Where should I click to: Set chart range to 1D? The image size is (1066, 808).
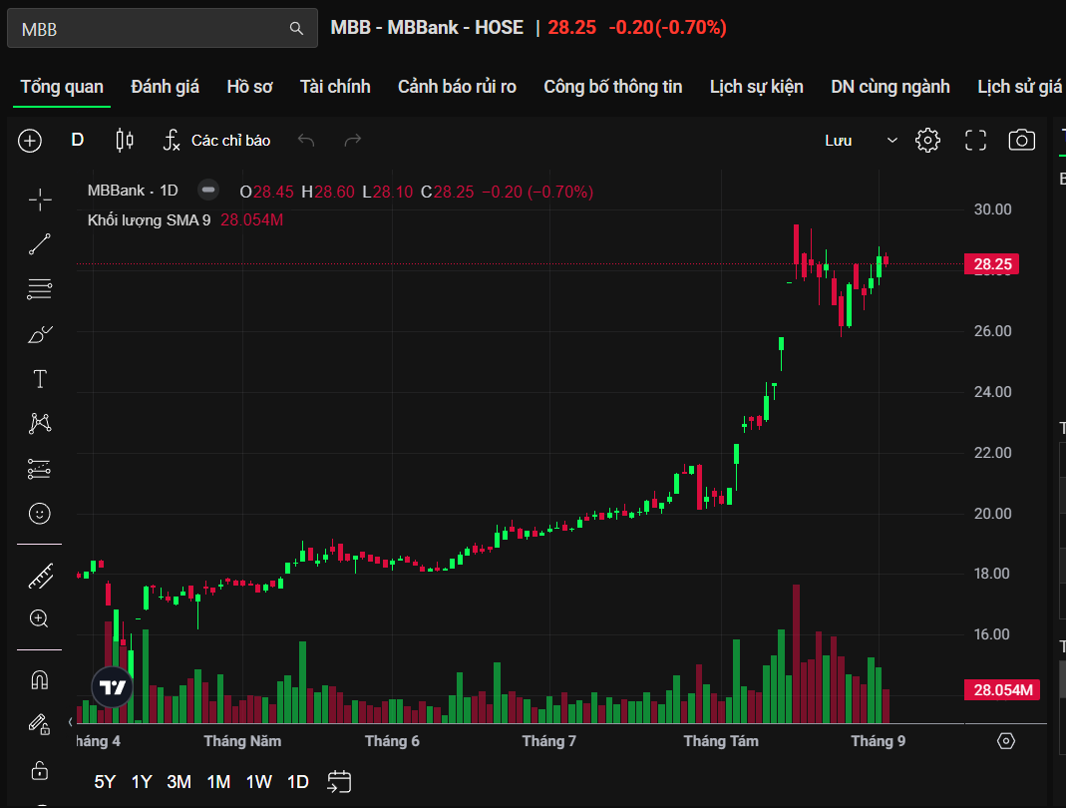(298, 782)
